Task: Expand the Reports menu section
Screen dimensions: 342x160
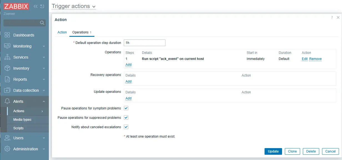Action: coord(24,79)
